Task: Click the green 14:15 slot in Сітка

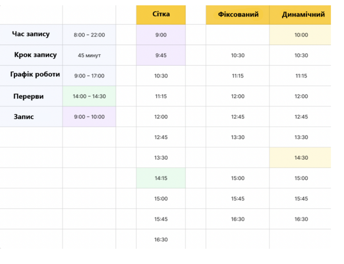Action: tap(161, 178)
